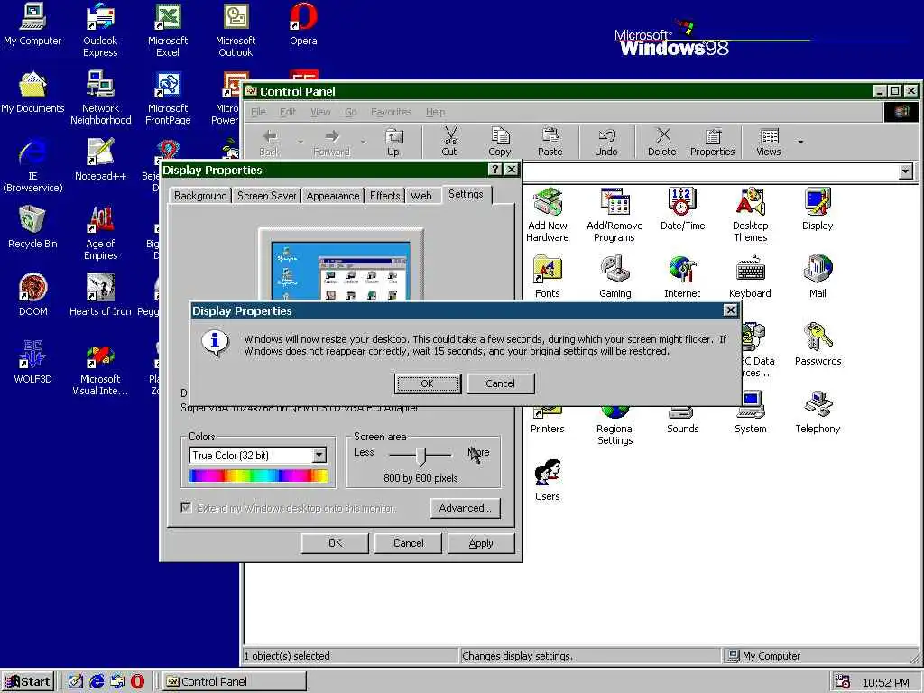Click Cancel at bottom of Display Properties
Screen dimensions: 924x693
(409, 543)
